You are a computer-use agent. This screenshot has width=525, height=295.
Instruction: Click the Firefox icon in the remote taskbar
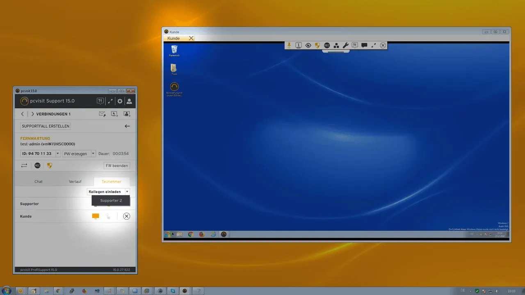tap(202, 235)
